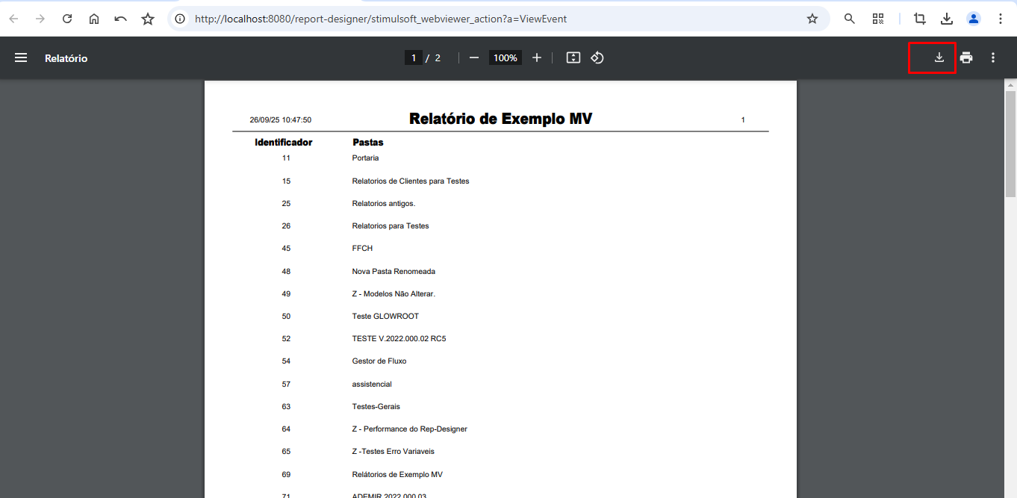Fit the page to width
The height and width of the screenshot is (498, 1017).
coord(573,57)
